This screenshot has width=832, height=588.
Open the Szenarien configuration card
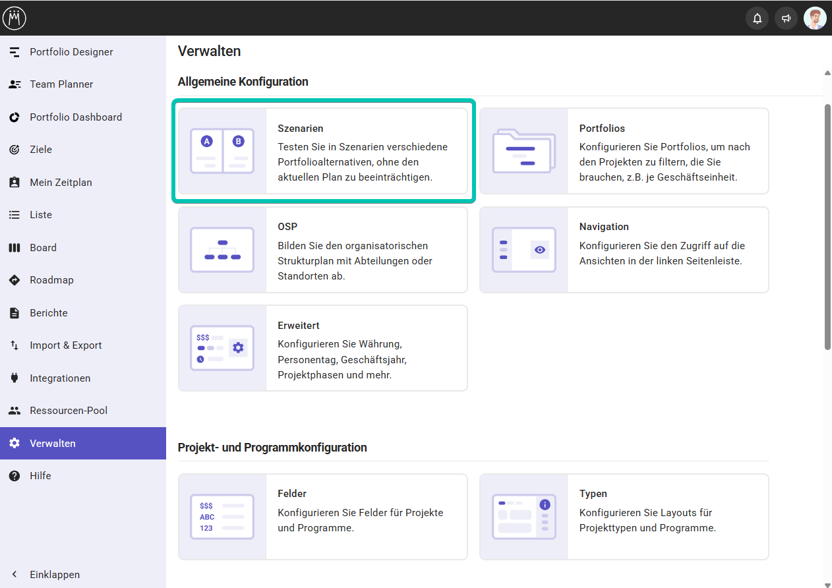(323, 151)
